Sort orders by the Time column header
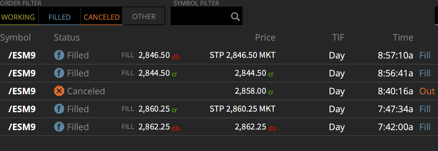Screen dimensions: 438x151 (403, 38)
